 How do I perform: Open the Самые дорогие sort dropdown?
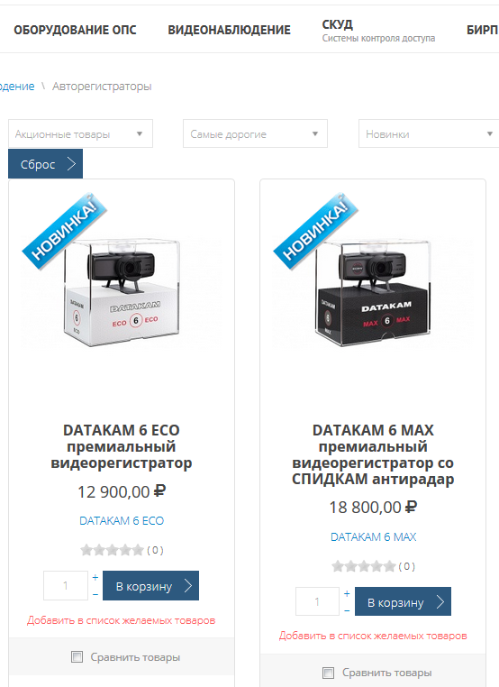pos(255,133)
